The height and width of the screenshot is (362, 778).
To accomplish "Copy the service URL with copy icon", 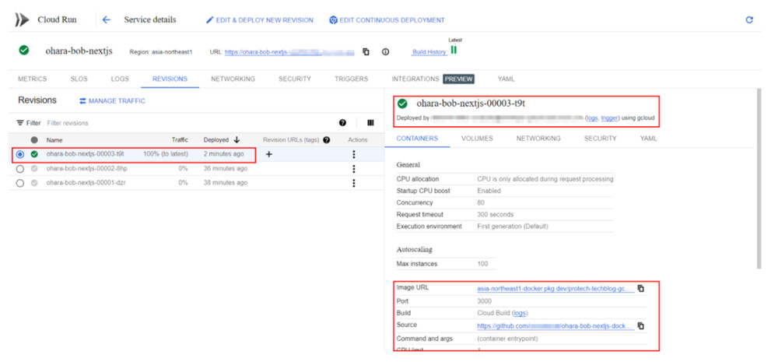I will click(x=366, y=51).
